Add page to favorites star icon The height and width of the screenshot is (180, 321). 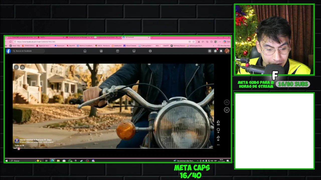coord(193,42)
